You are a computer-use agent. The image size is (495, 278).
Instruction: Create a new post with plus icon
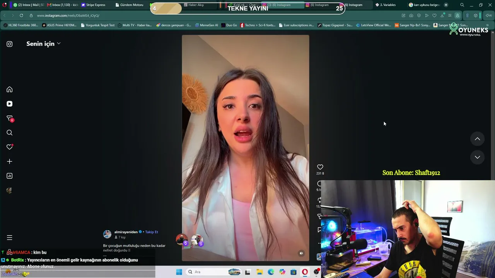pos(10,161)
